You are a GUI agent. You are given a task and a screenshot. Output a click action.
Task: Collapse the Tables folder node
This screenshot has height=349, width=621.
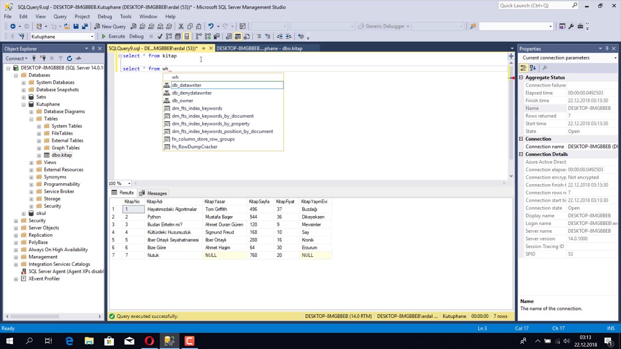point(32,119)
